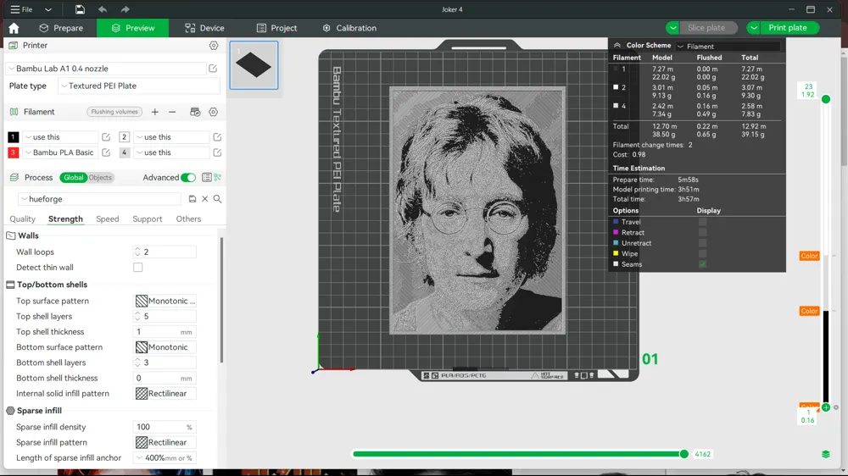
Task: Open Plate type Textured PEI Plate dropdown
Action: [x=139, y=86]
